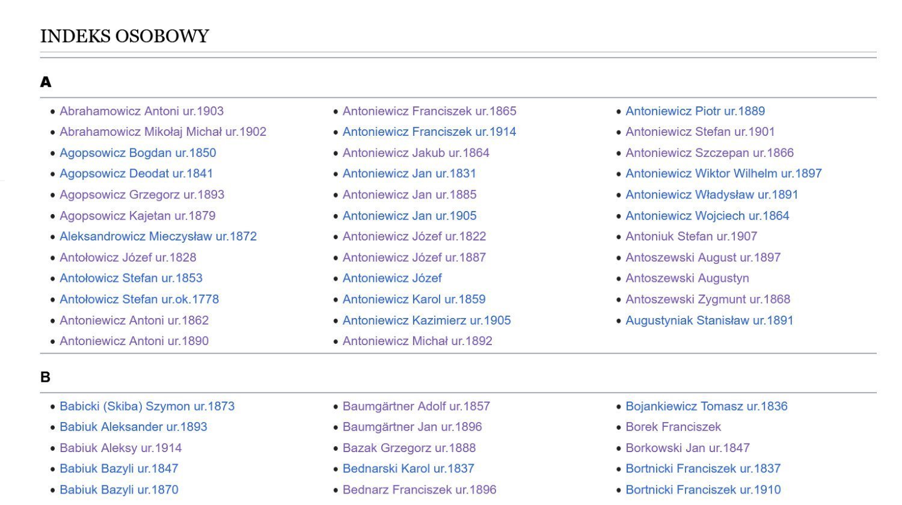Open Antoniuk Stefan ur.1907 entry
Screen dimensions: 902x505
pyautogui.click(x=691, y=236)
